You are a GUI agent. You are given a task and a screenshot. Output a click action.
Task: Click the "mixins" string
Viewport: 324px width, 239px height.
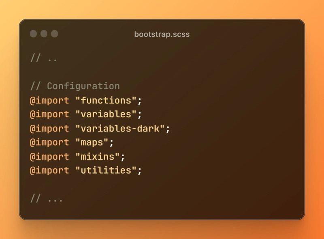(x=97, y=156)
